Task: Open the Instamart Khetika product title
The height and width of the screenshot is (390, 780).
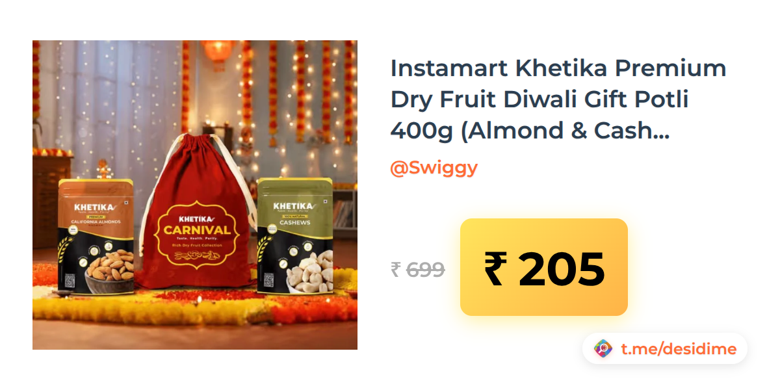Action: [x=558, y=99]
